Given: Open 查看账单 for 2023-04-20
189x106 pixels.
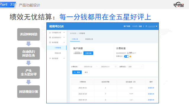Looking at the screenshot, I should click(151, 94).
